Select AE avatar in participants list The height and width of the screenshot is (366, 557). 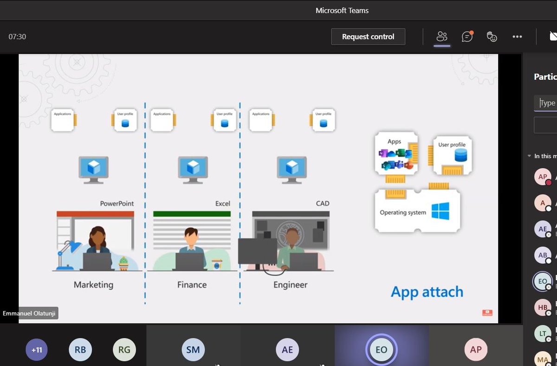[543, 229]
